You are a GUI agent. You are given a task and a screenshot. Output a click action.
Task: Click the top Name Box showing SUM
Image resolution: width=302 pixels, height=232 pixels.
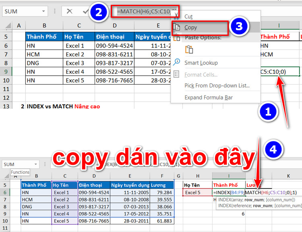(x=25, y=11)
